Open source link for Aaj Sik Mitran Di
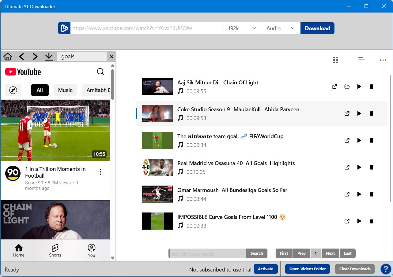Viewport: 393px width, 277px height. click(x=335, y=87)
